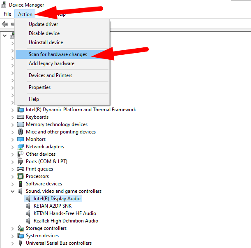Open Devices and Printers from menu
The width and height of the screenshot is (251, 248).
(50, 75)
